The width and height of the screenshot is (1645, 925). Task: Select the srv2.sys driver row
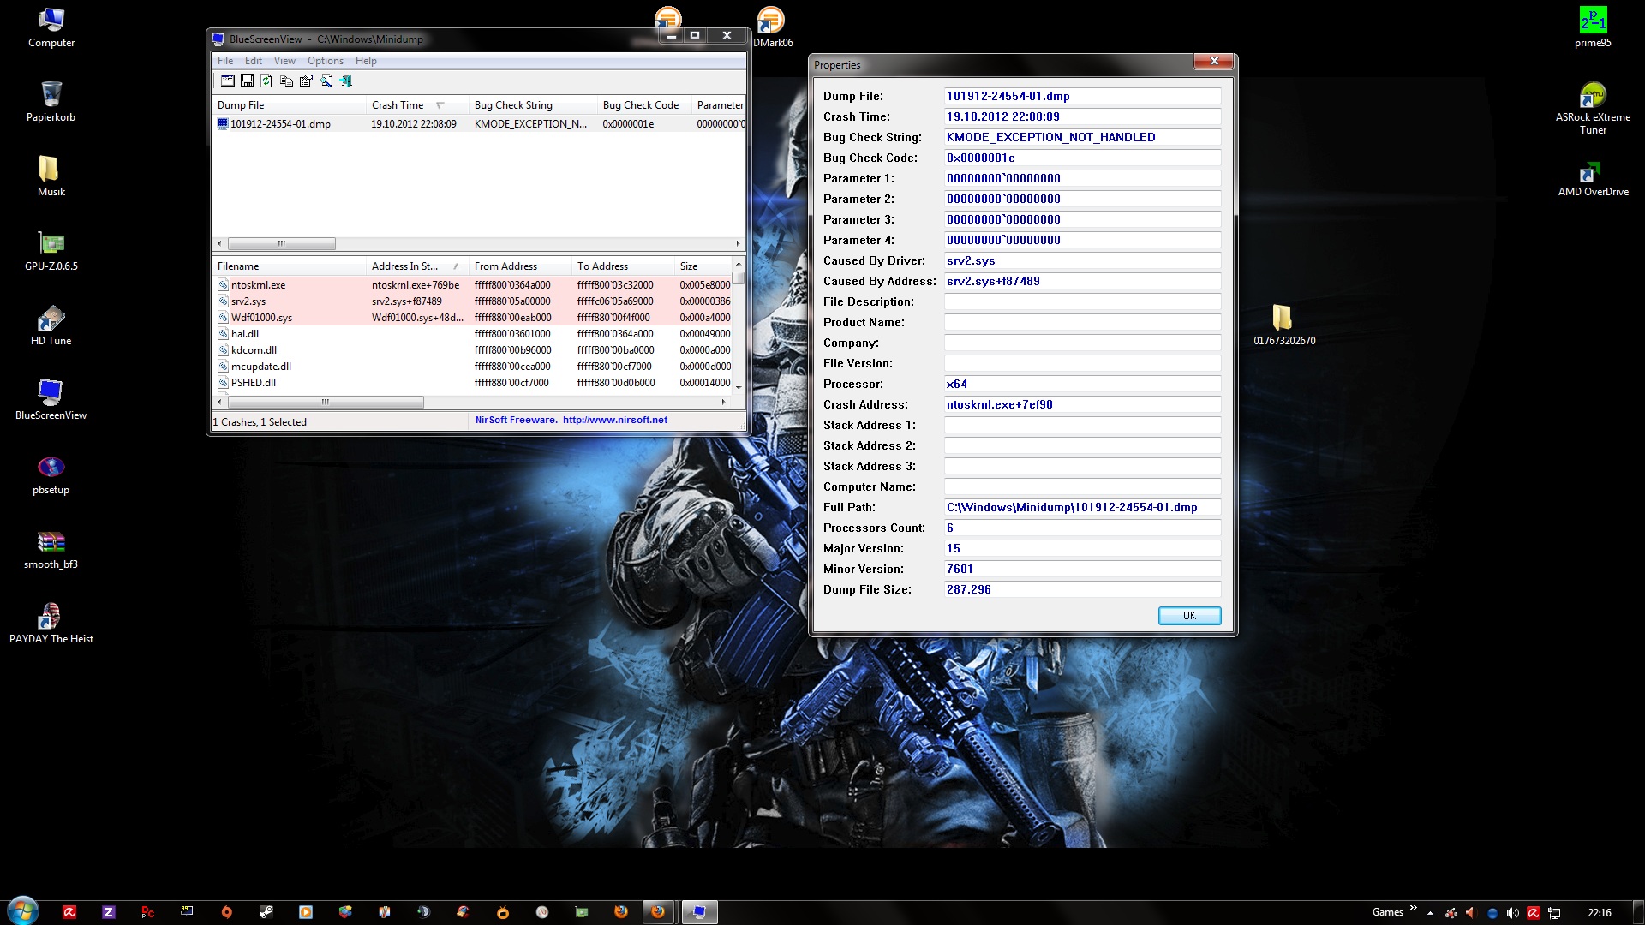248,301
